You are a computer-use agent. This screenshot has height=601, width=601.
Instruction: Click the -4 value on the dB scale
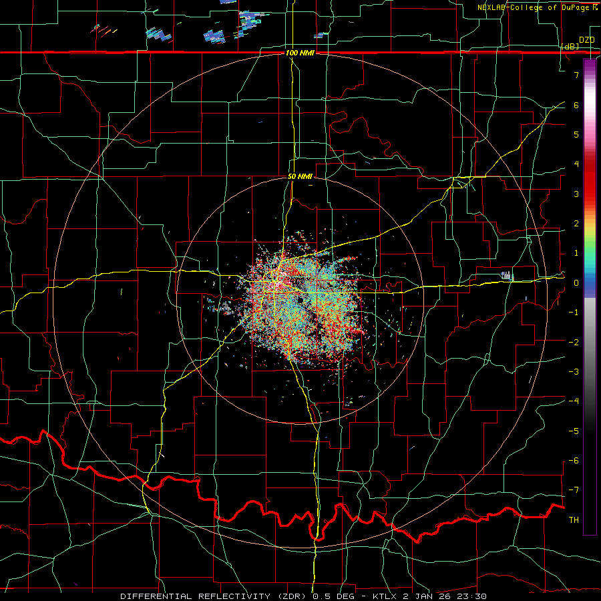pos(574,401)
